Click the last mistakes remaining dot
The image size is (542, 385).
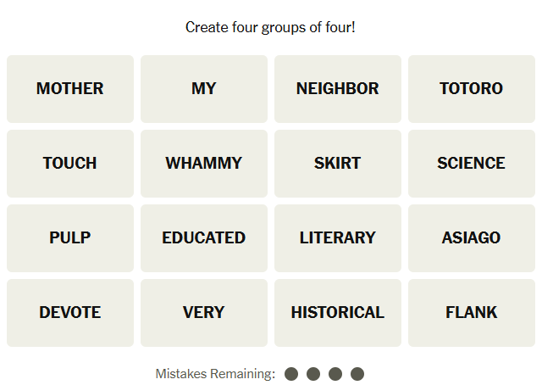point(357,374)
